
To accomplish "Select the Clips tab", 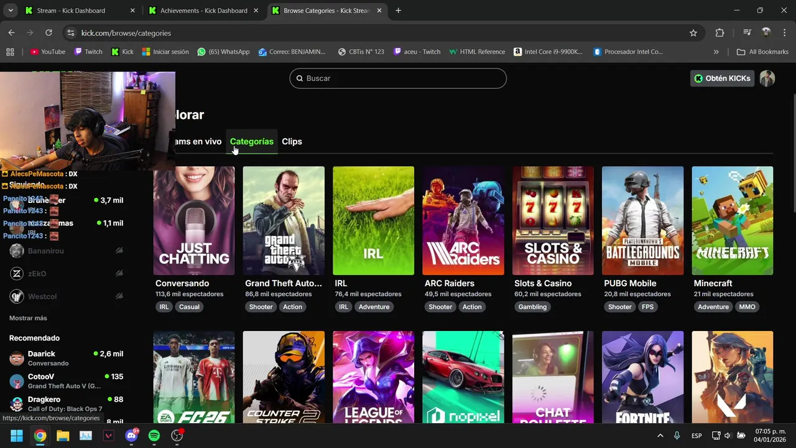I will [x=292, y=141].
